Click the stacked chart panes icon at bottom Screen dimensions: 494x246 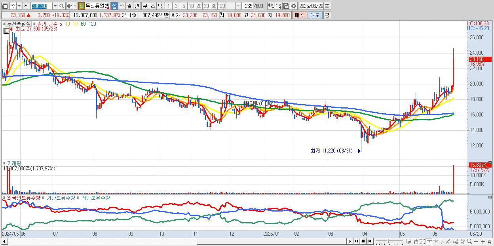(463, 241)
